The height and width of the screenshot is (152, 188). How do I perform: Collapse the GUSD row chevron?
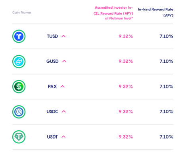pyautogui.click(x=64, y=61)
